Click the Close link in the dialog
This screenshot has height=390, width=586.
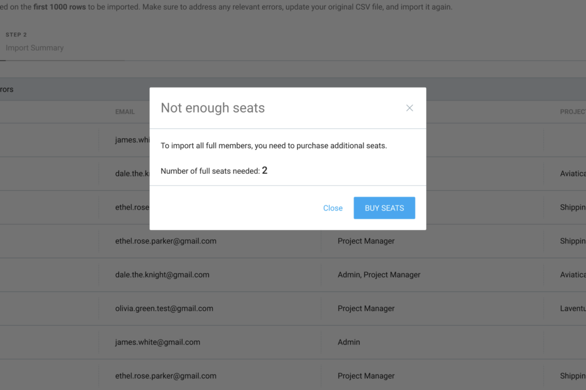pyautogui.click(x=332, y=208)
